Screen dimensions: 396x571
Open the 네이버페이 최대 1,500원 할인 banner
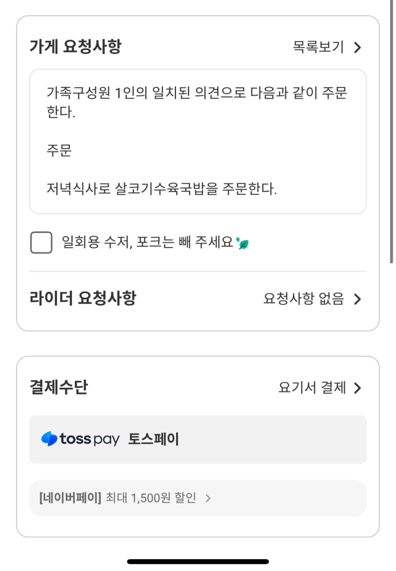point(118,498)
